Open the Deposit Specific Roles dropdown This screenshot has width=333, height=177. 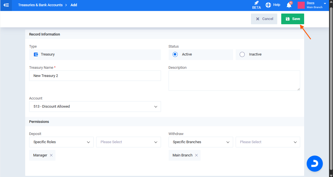(61, 142)
